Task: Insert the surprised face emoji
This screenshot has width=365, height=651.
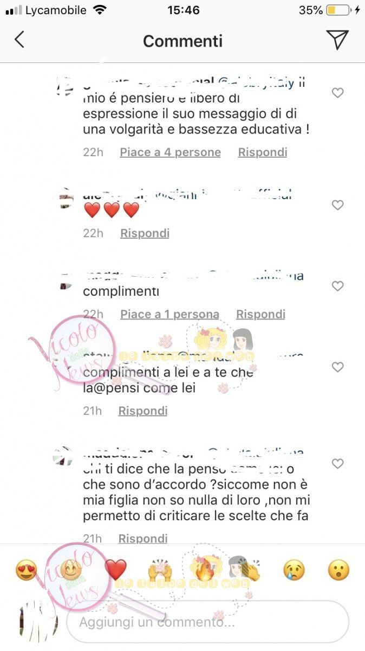Action: 338,570
